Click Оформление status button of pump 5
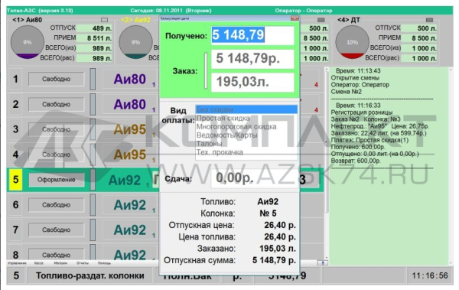459x290 pixels. 56,180
